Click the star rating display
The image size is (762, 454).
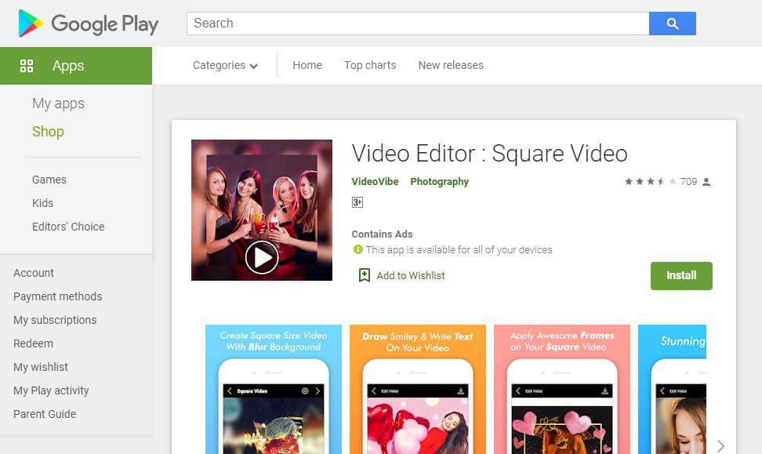point(650,181)
